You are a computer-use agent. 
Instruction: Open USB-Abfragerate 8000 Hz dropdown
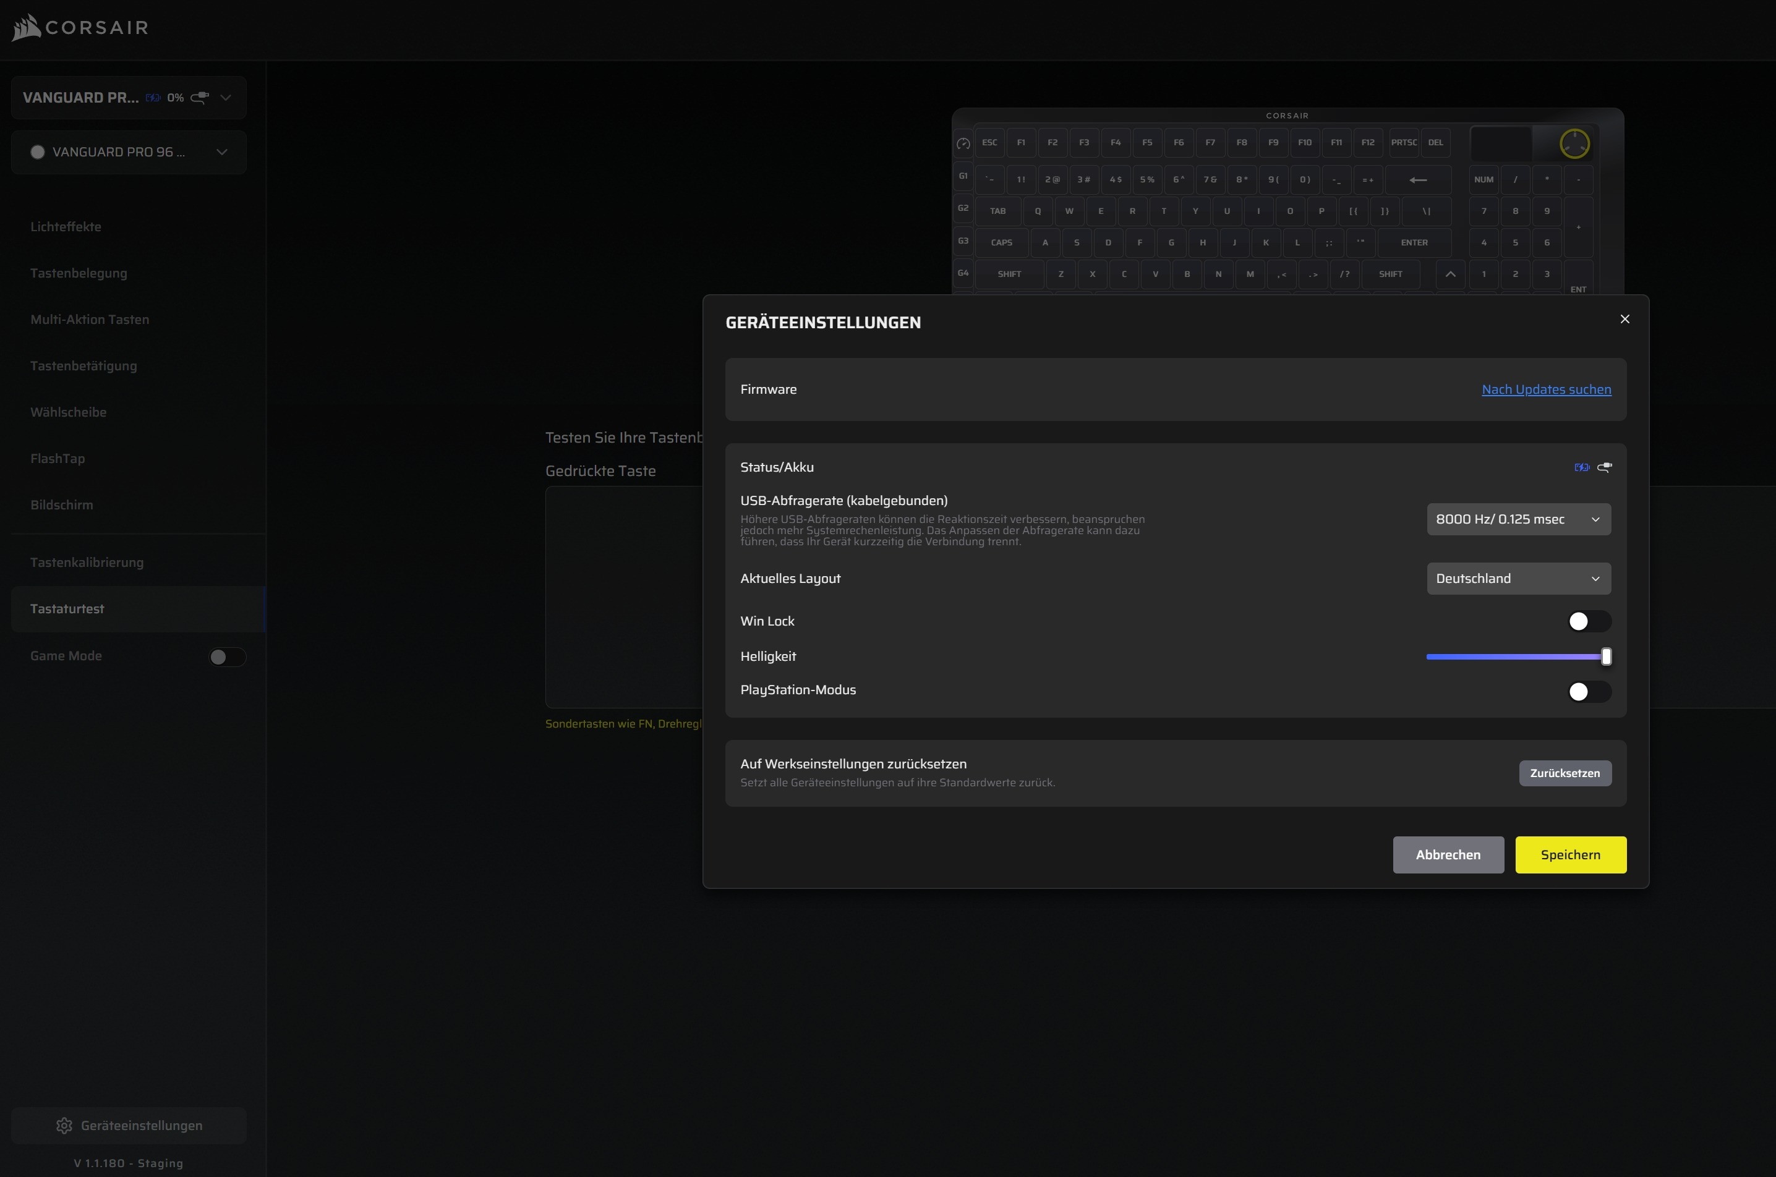point(1518,519)
